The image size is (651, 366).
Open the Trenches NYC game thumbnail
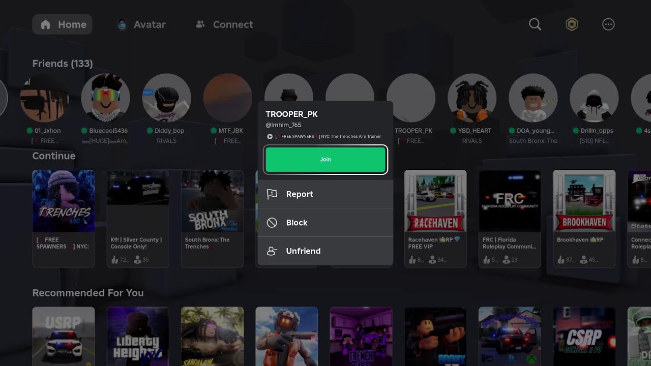coord(64,201)
